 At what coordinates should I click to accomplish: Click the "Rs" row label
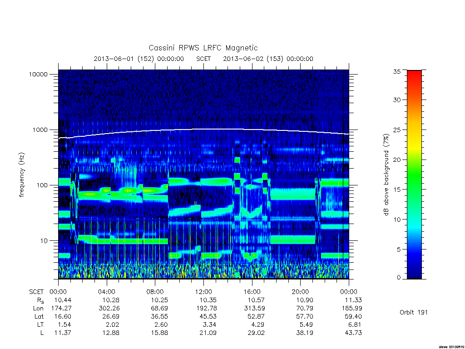[x=40, y=301]
